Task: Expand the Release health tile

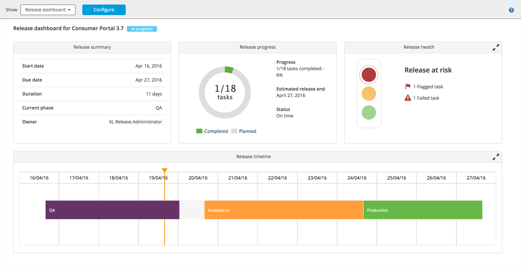Action: tap(496, 48)
